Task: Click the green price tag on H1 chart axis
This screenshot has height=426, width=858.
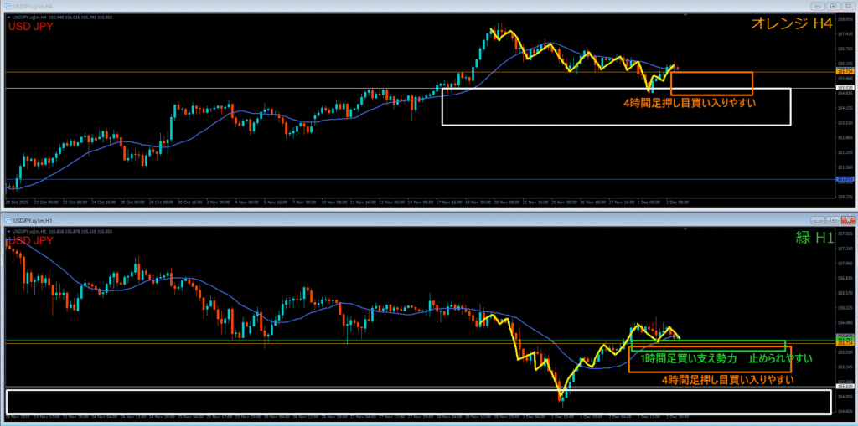Action: coord(845,339)
